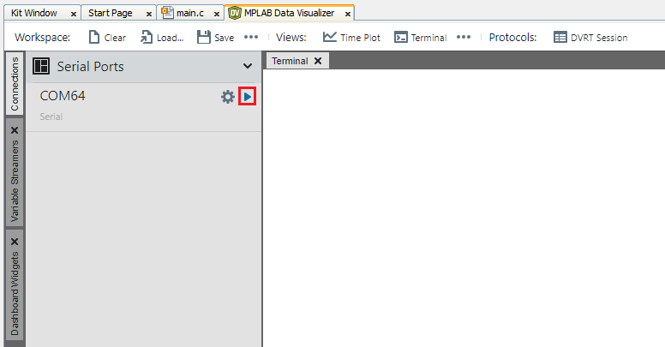Viewport: 665px width, 347px height.
Task: Save the current workspace
Action: pyautogui.click(x=215, y=38)
